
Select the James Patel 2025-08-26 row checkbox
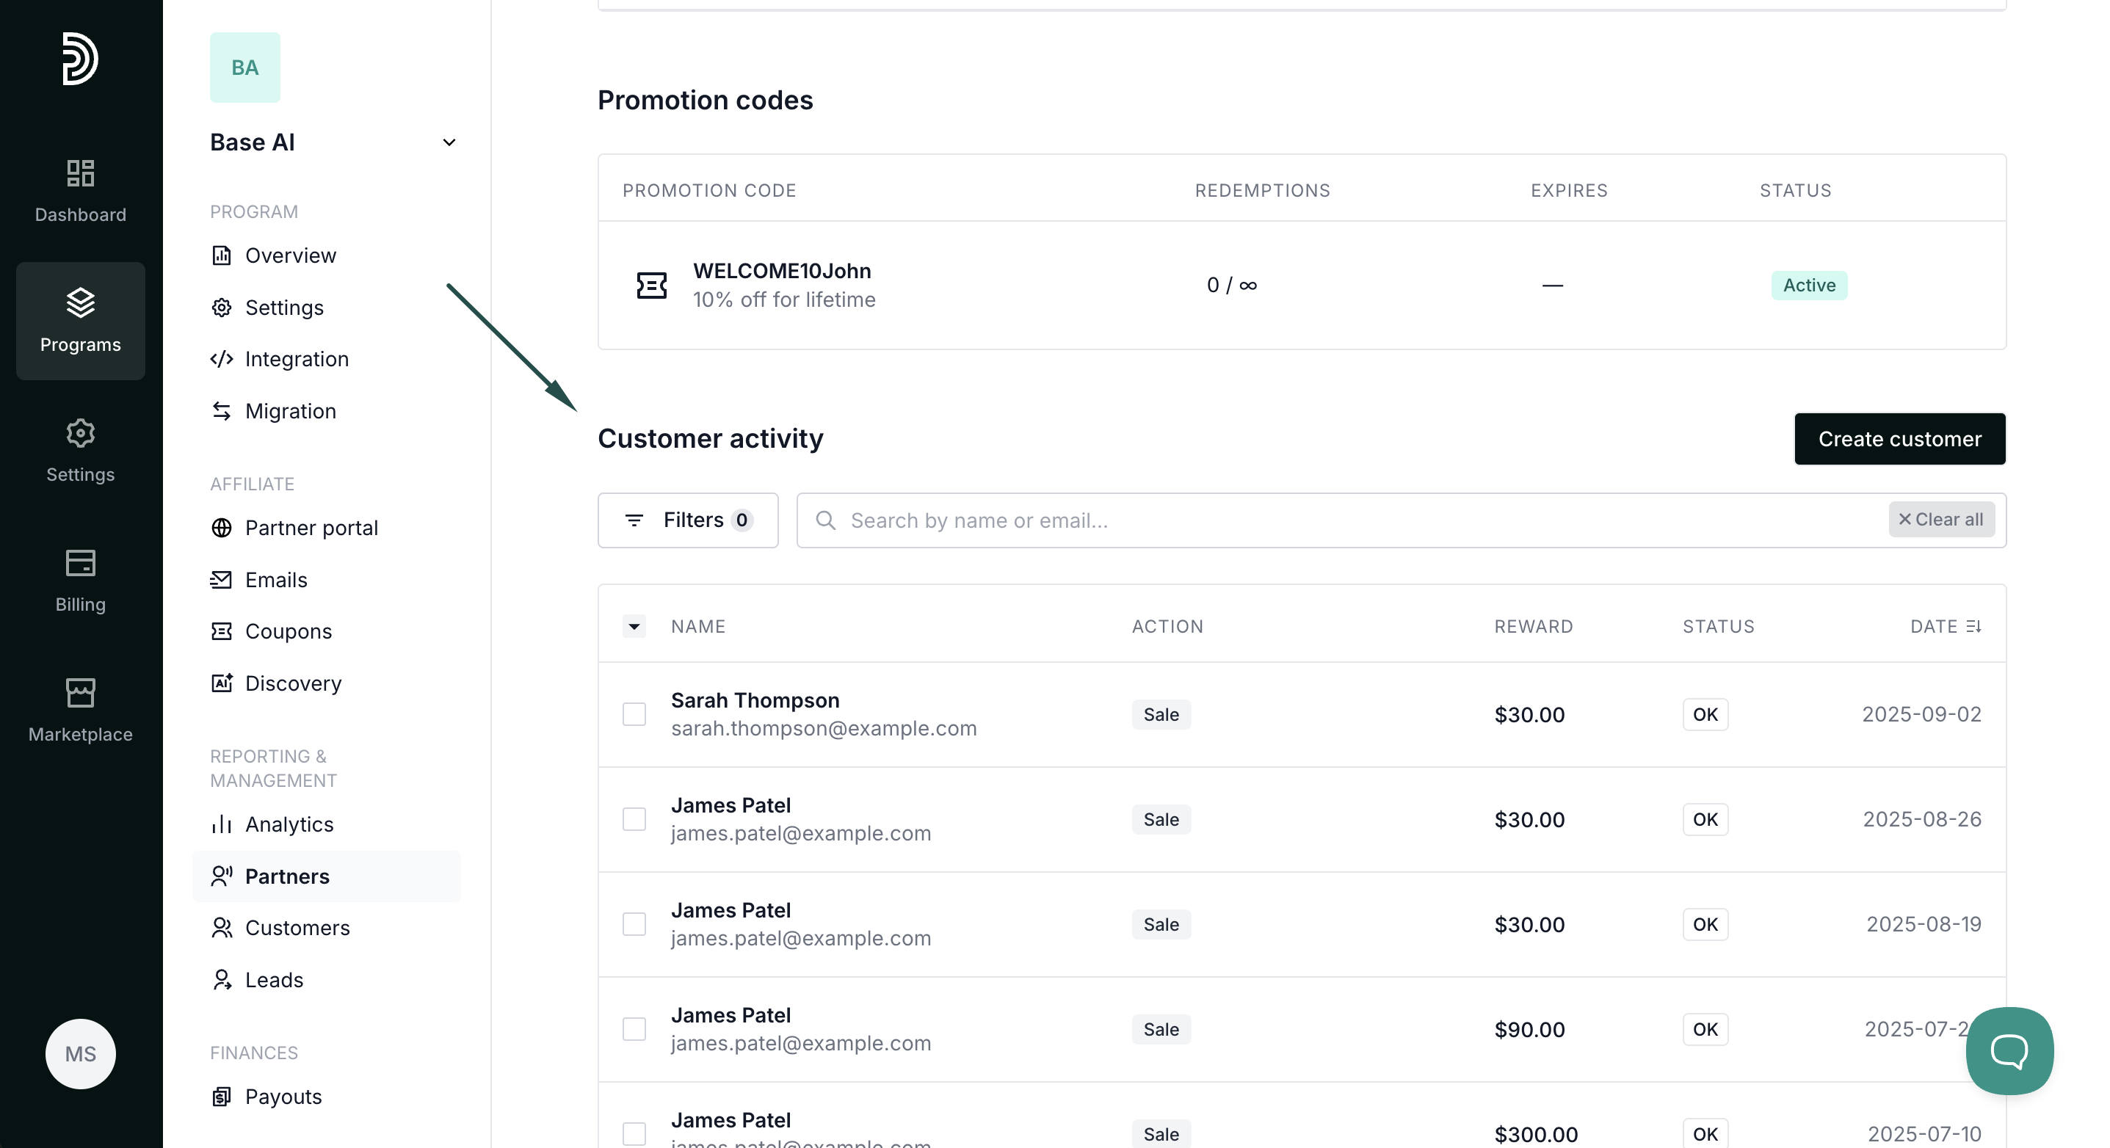634,819
